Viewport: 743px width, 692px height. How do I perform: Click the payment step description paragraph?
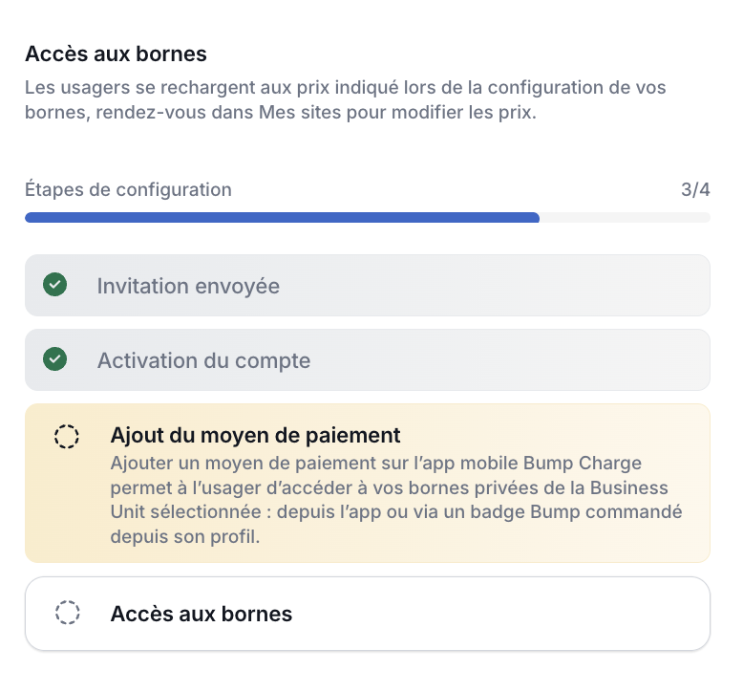(x=395, y=500)
